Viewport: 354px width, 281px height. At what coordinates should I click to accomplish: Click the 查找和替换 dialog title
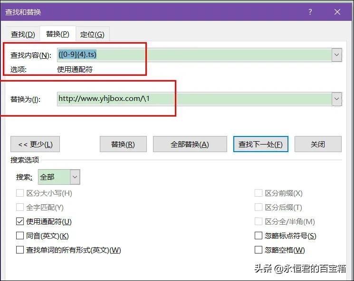(x=23, y=12)
